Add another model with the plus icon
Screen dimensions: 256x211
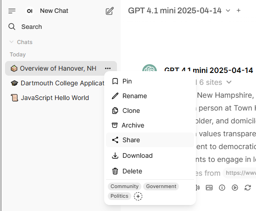coord(239,11)
